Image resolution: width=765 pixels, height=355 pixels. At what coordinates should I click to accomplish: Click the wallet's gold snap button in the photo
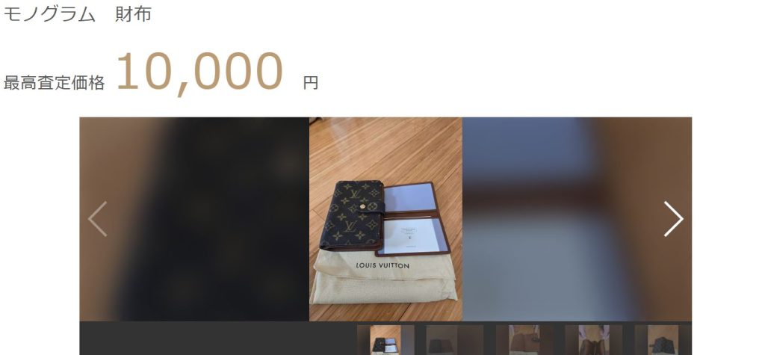(362, 206)
